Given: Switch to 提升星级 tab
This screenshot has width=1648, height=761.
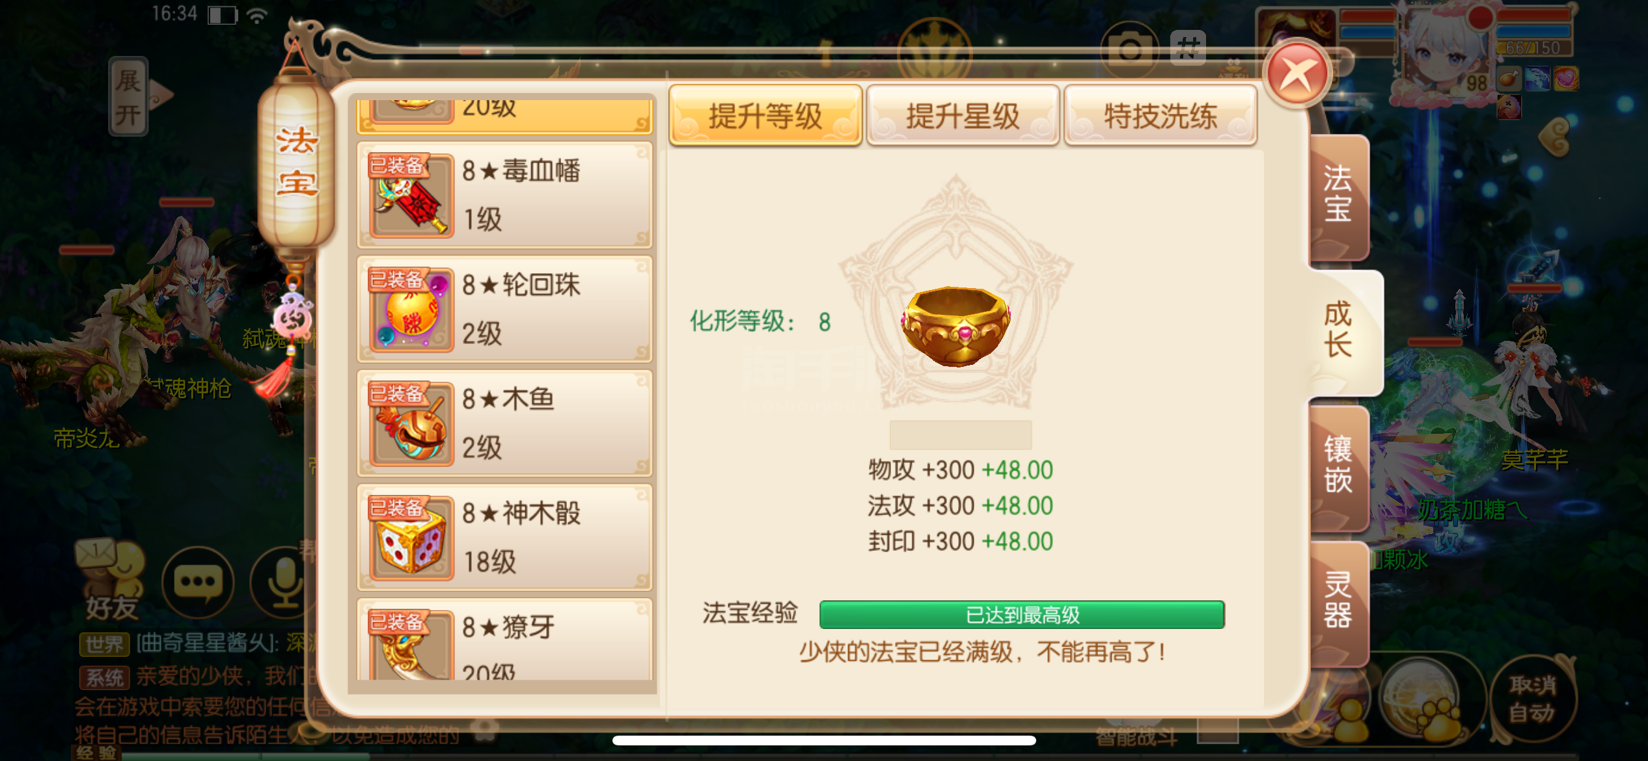Looking at the screenshot, I should point(963,116).
